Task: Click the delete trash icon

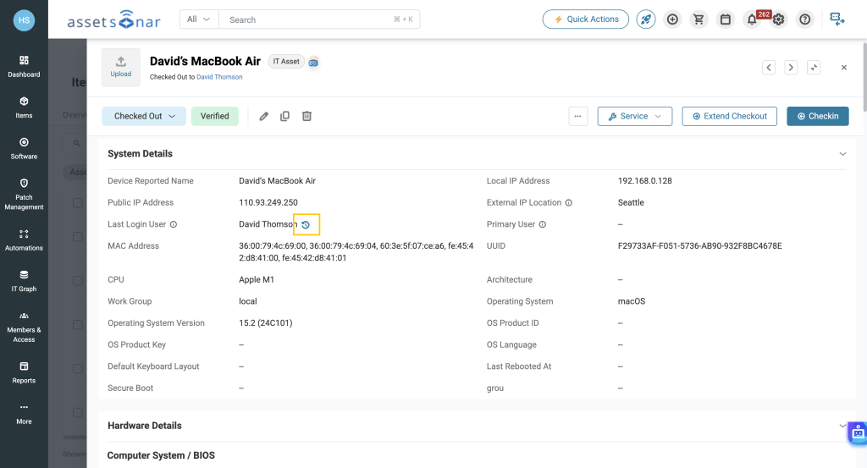Action: click(306, 116)
